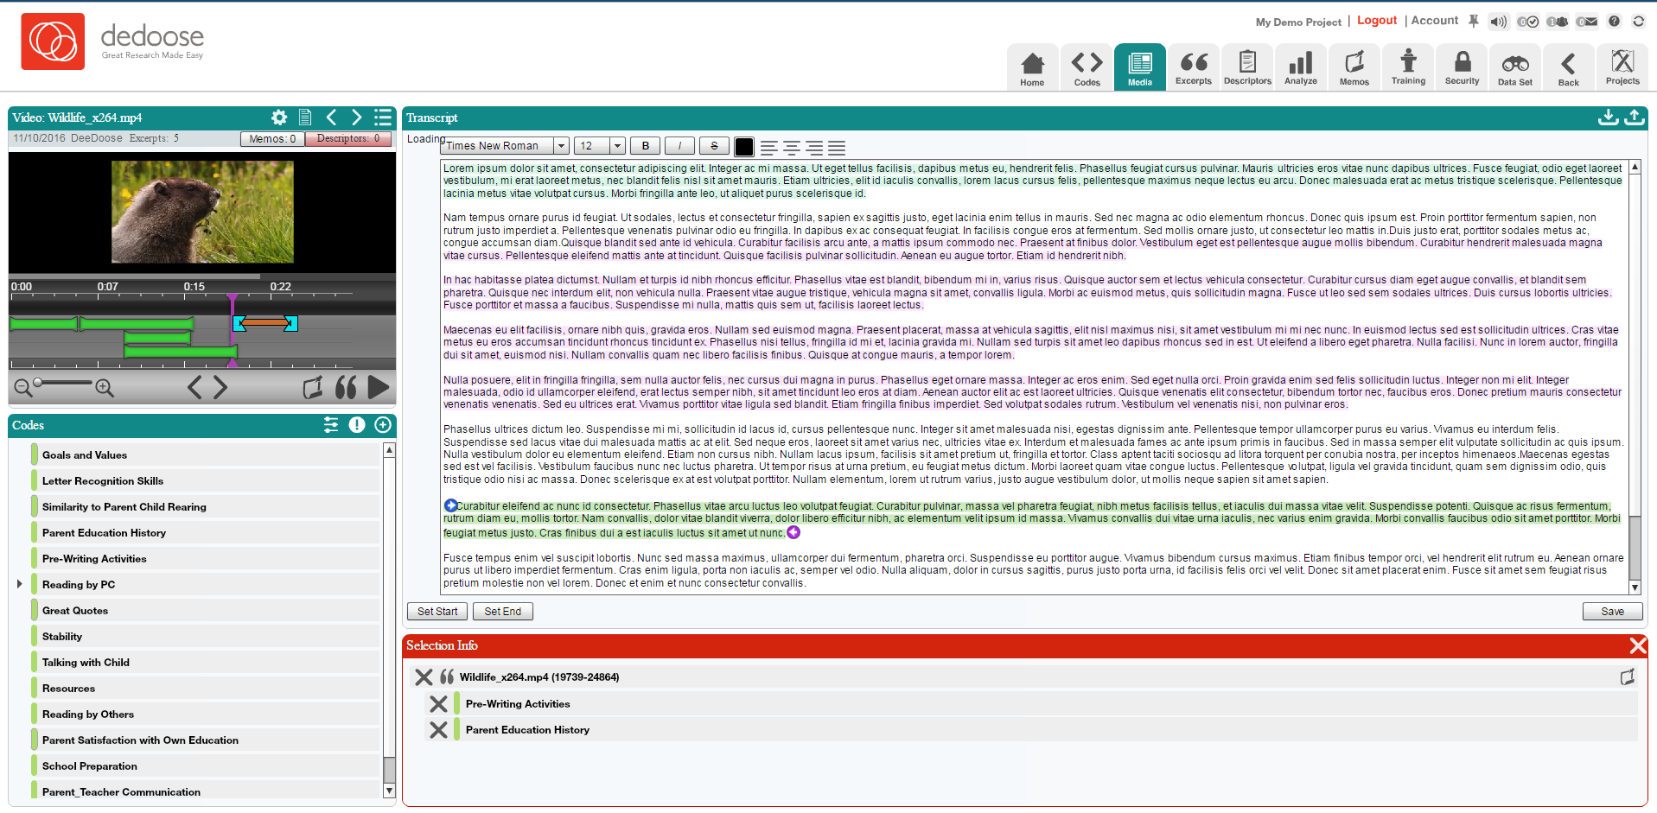Click the document icon in video header

pos(305,118)
